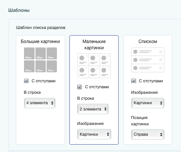Select the list layout preview icon
This screenshot has width=181, height=152.
(148, 60)
